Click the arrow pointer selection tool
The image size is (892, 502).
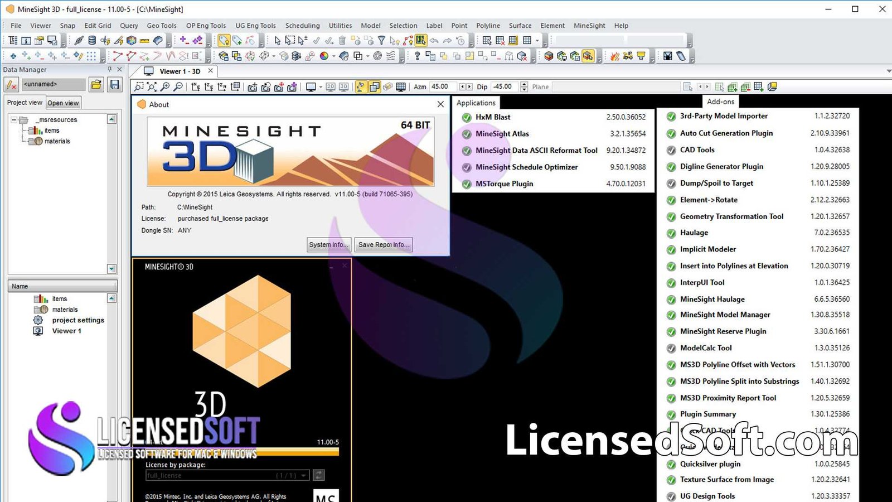pyautogui.click(x=277, y=40)
